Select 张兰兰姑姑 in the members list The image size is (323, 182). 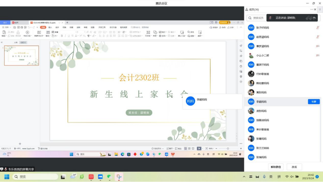[262, 148]
